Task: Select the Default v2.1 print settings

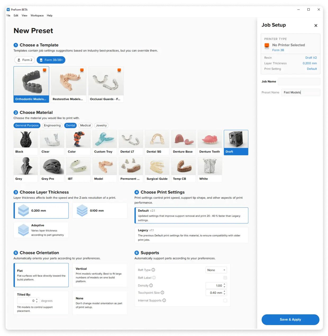Action: [x=191, y=215]
